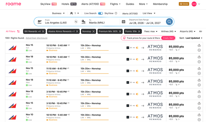
Task: Expand the Nov 15 10:10 PM flight details
Action: [x=199, y=50]
